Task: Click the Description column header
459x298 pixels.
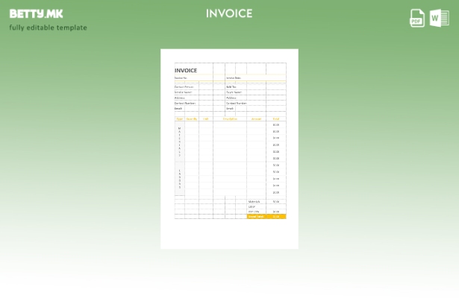Action: coord(230,118)
